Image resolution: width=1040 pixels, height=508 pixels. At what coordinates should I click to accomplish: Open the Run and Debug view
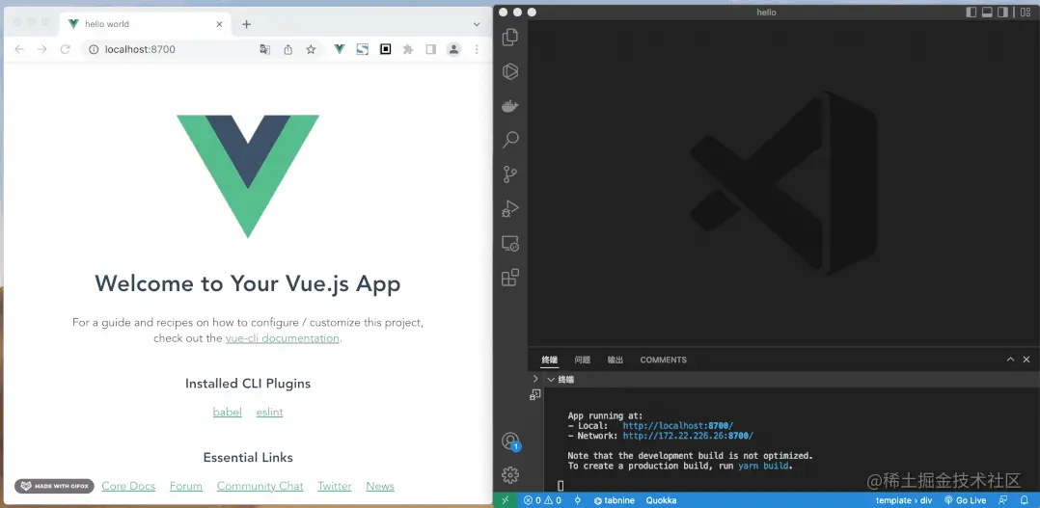510,208
